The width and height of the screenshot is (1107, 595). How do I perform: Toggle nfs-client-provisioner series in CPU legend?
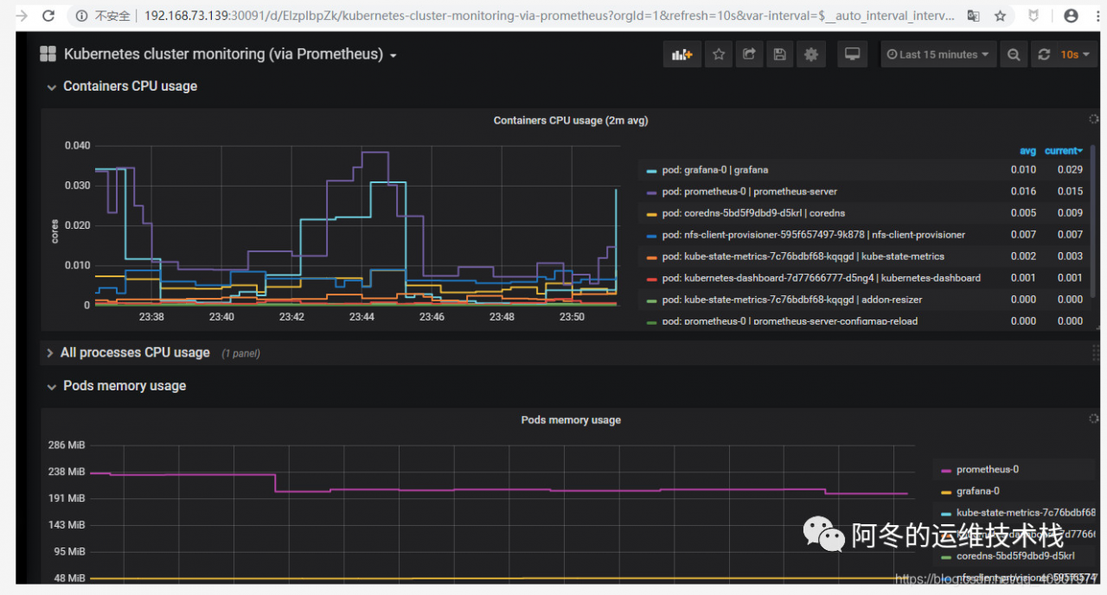pos(813,235)
